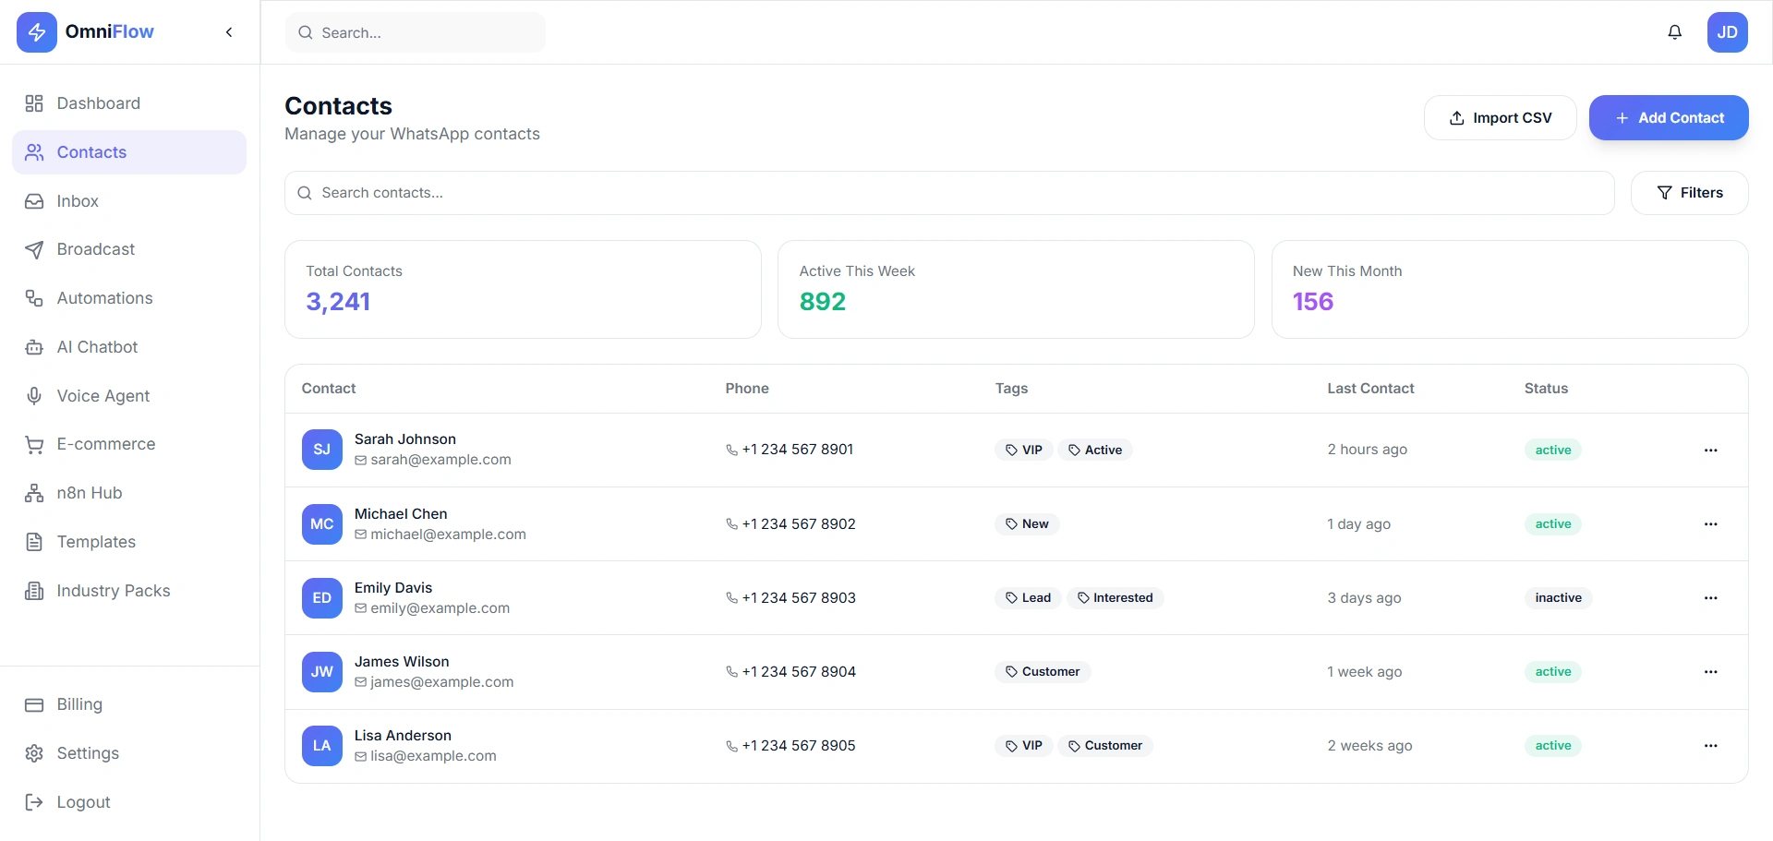Open the Filters panel
Screen dimensions: 1773x841
[1689, 193]
